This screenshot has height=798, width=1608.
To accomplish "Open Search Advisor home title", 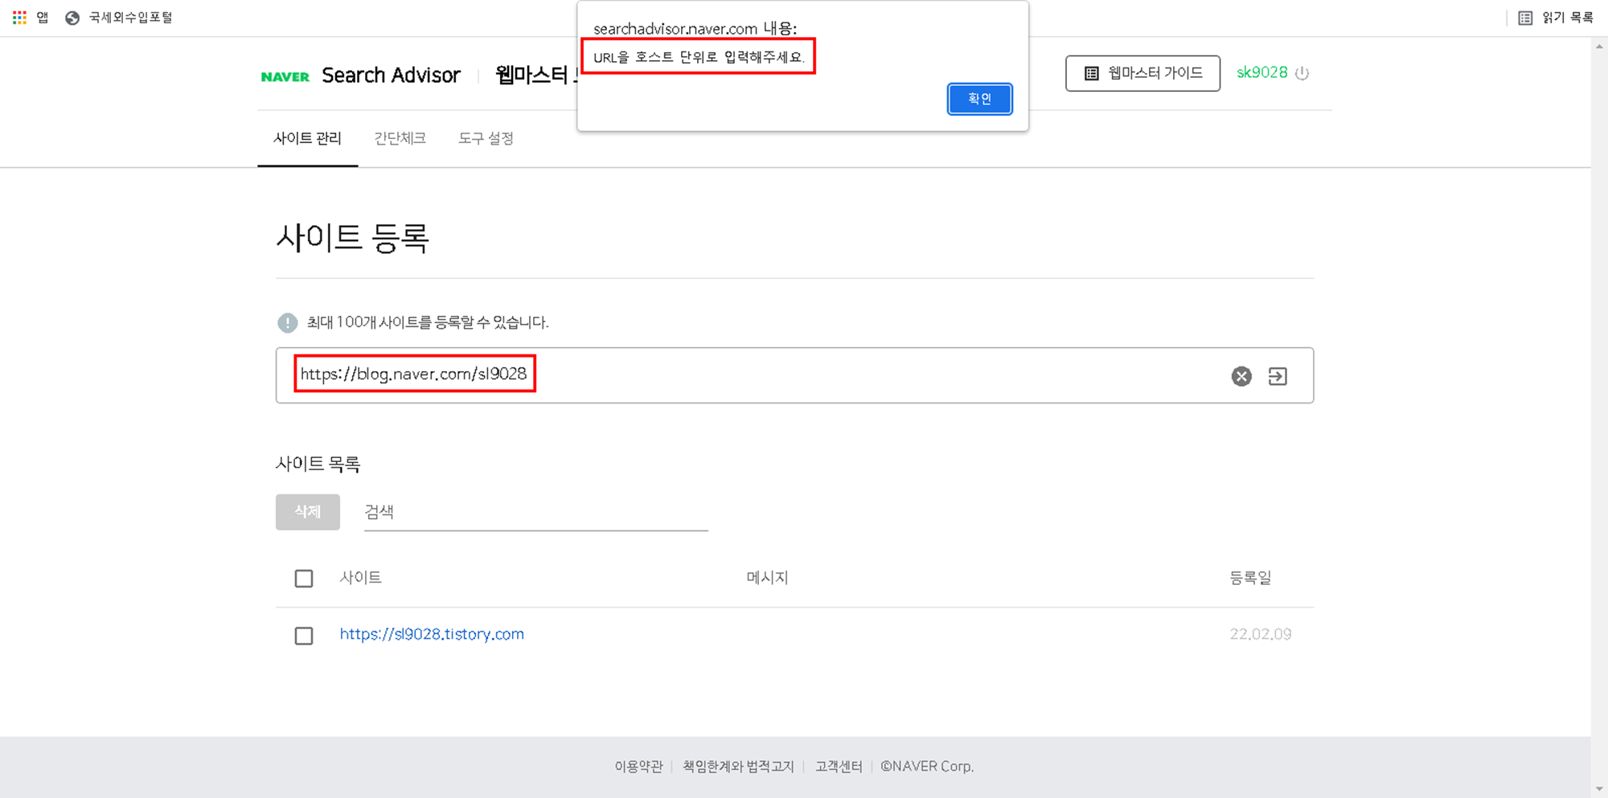I will coord(391,75).
